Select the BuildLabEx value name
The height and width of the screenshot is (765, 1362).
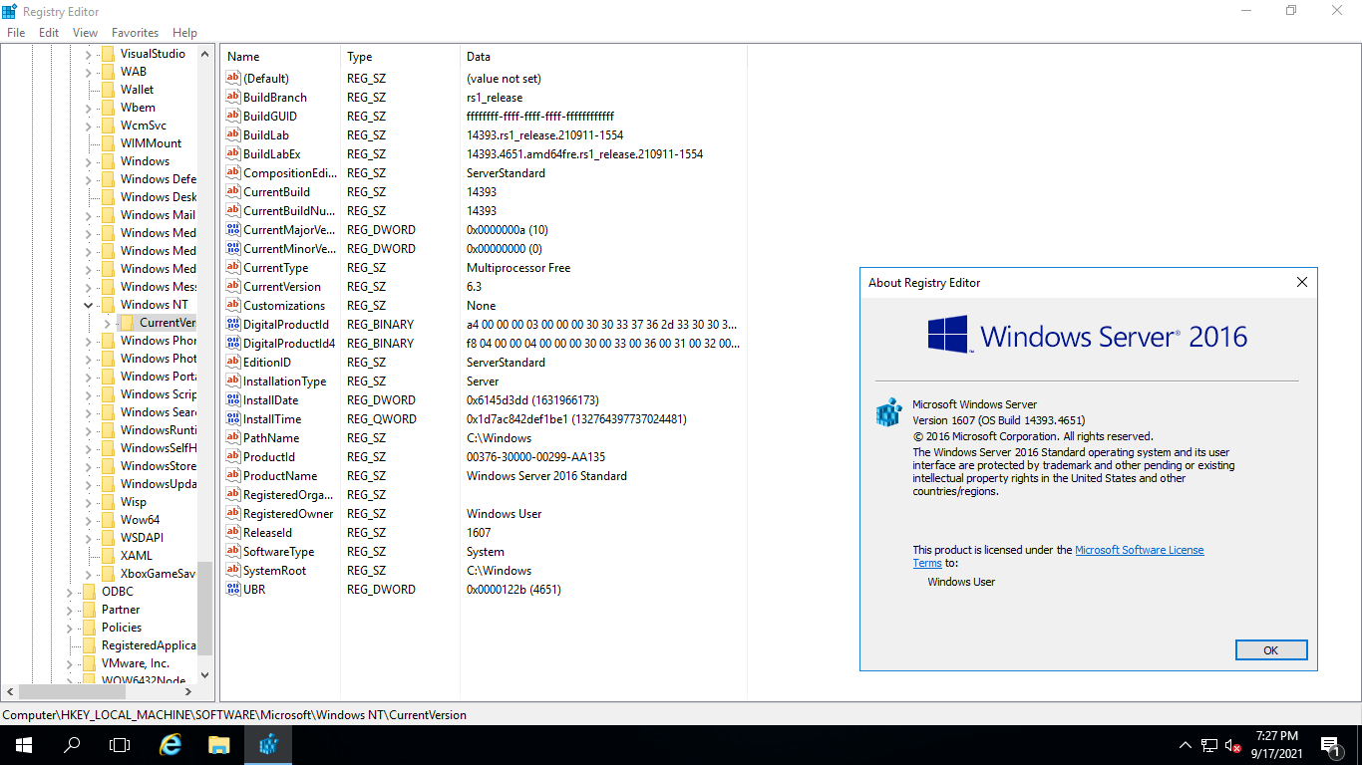271,154
